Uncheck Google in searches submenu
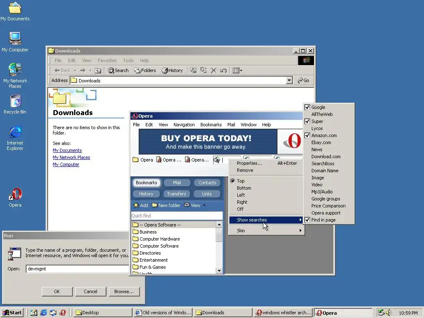The width and height of the screenshot is (424, 318). [329, 107]
